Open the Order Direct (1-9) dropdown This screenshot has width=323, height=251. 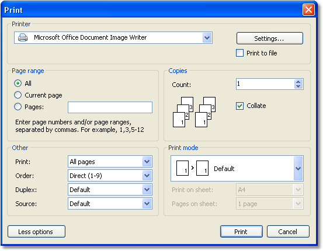(147, 176)
